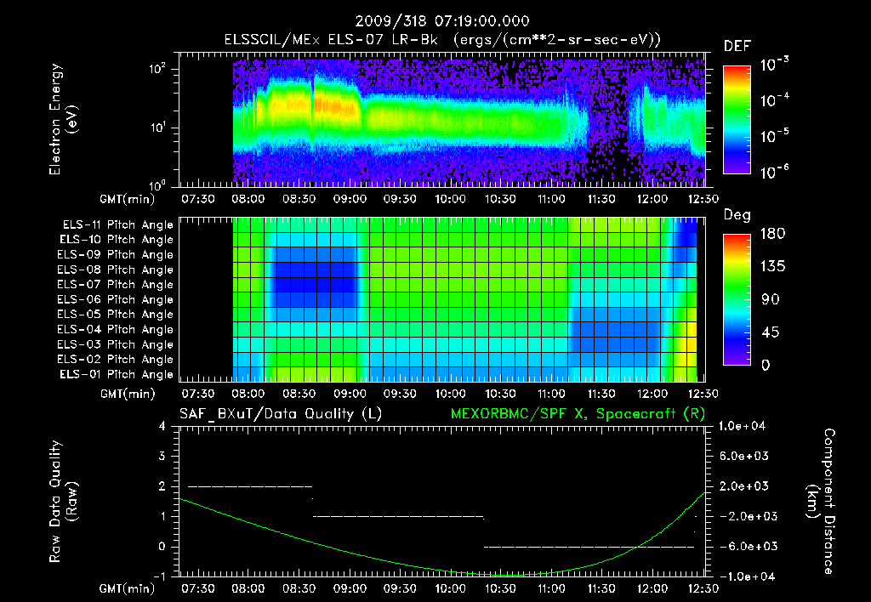Select the ELS-05 Pitch Angle row label
871x602 pixels.
click(116, 315)
